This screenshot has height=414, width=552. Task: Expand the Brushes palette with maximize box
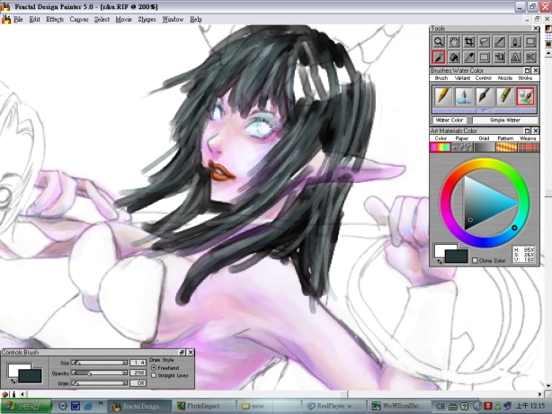click(x=528, y=70)
